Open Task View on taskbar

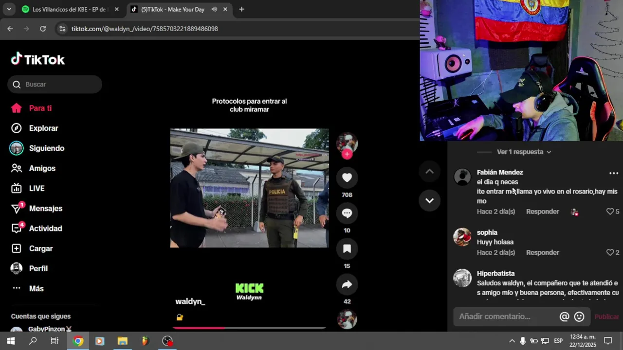click(x=55, y=341)
